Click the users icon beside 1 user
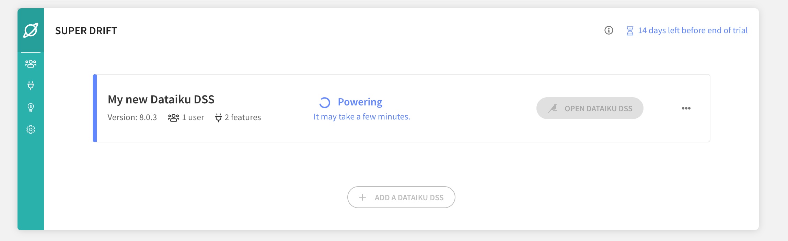This screenshot has width=788, height=241. (x=173, y=118)
